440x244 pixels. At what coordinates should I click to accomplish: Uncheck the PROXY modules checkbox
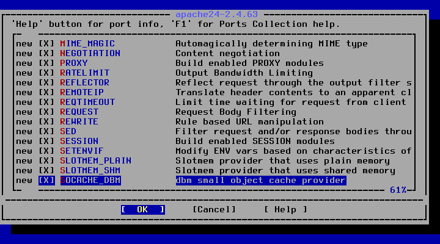(46, 63)
